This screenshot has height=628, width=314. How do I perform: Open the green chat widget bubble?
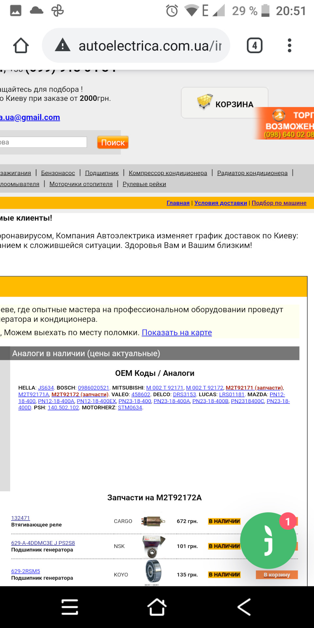(x=268, y=541)
